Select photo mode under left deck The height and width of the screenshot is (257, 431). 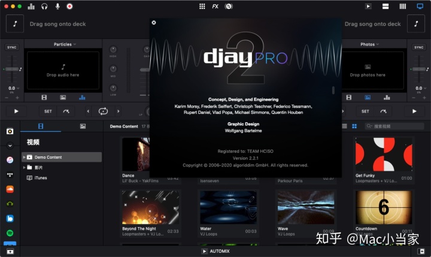(x=63, y=98)
